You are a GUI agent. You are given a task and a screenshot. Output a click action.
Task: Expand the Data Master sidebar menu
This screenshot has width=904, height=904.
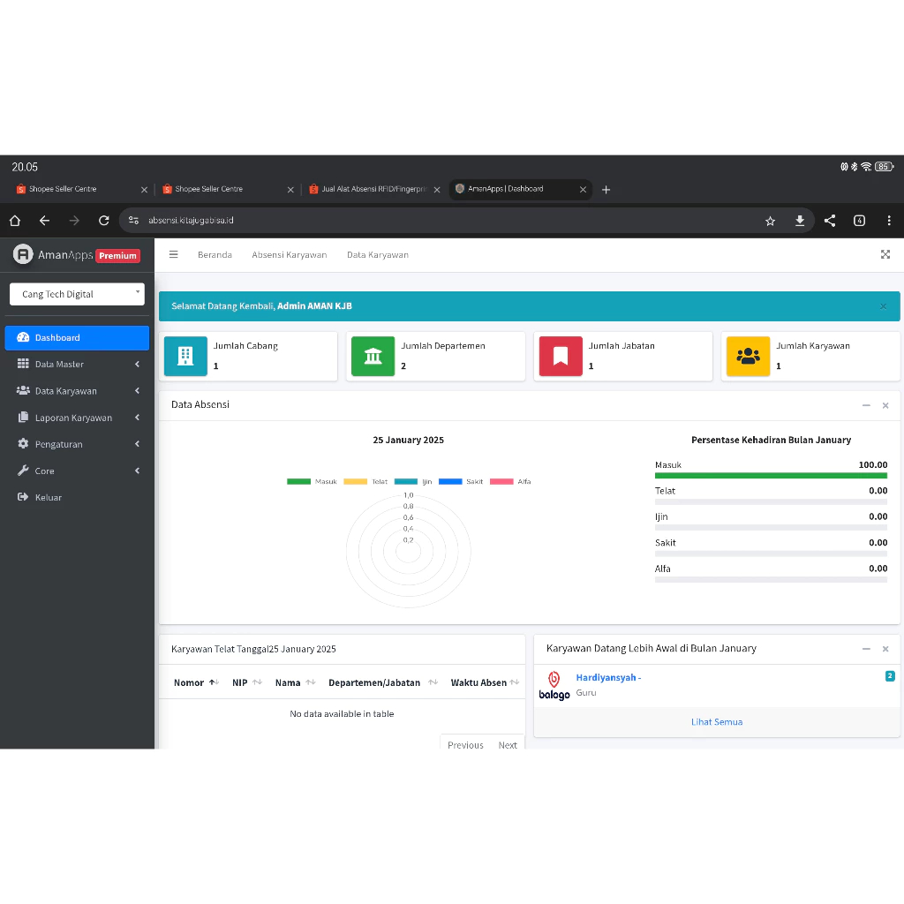[x=77, y=364]
